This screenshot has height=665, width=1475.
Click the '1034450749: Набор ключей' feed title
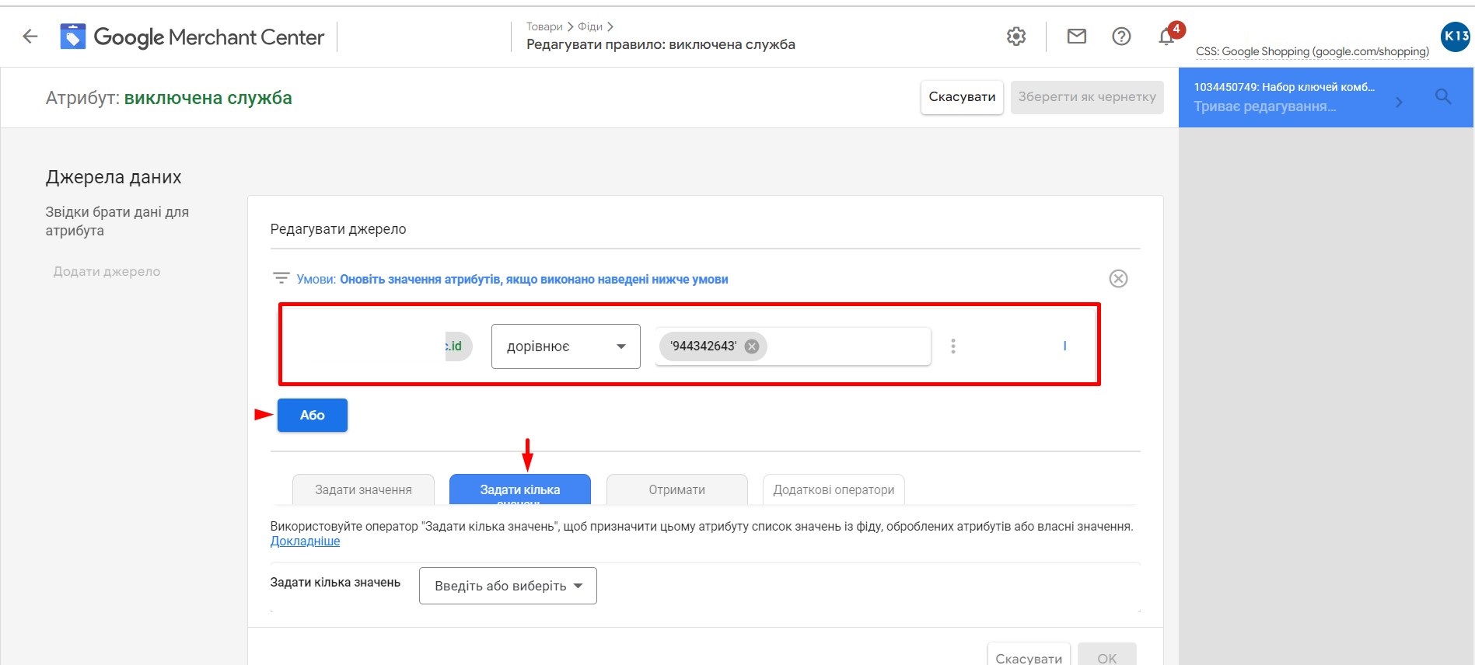[1285, 87]
